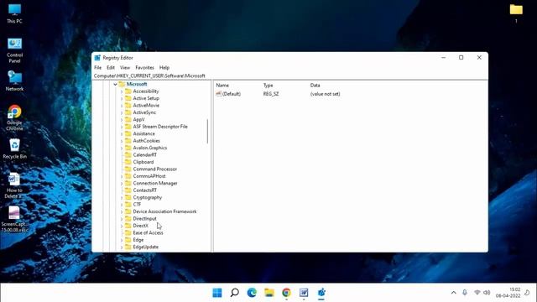Click Registry Editor taskbar icon
Viewport: 537px width, 302px height.
(x=321, y=293)
